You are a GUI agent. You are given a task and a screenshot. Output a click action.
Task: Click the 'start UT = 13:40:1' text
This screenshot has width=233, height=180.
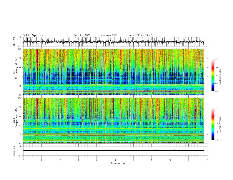point(142,35)
